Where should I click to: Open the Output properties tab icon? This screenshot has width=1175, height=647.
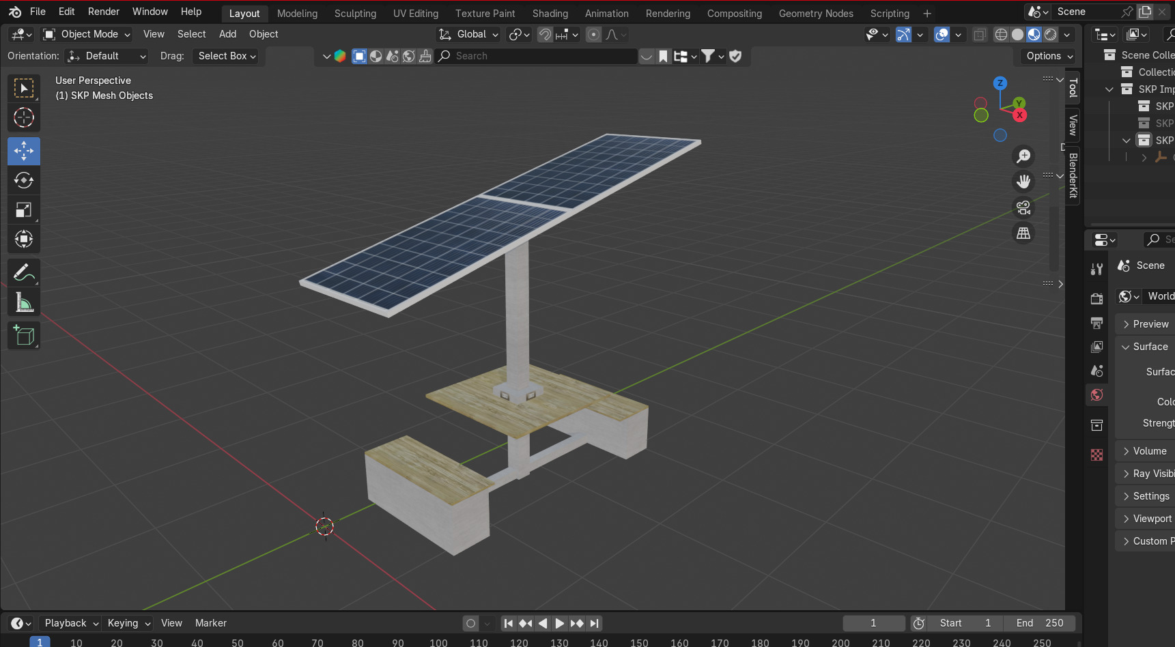(x=1097, y=323)
